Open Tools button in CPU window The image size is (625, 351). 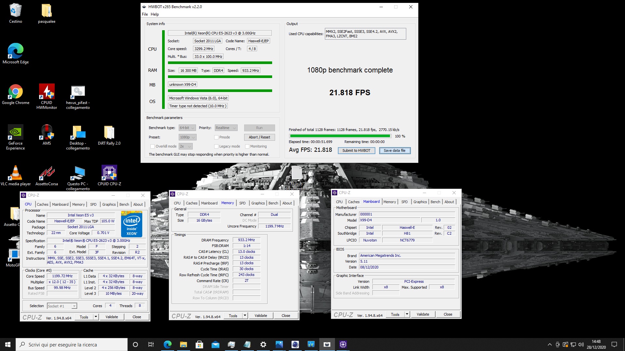click(84, 317)
